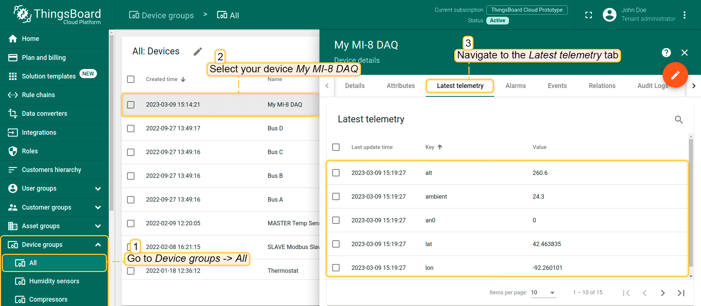The image size is (701, 306).
Task: Open Rule chains in the sidebar
Action: tap(38, 95)
